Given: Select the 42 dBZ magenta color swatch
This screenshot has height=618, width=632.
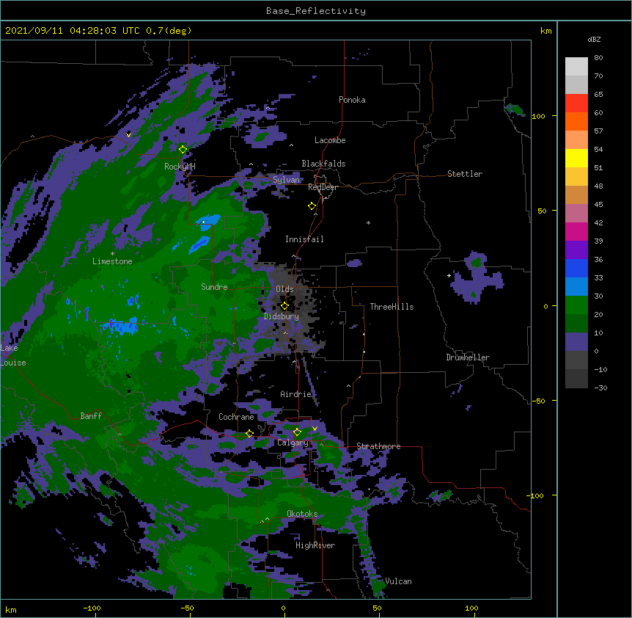Looking at the screenshot, I should pos(576,231).
